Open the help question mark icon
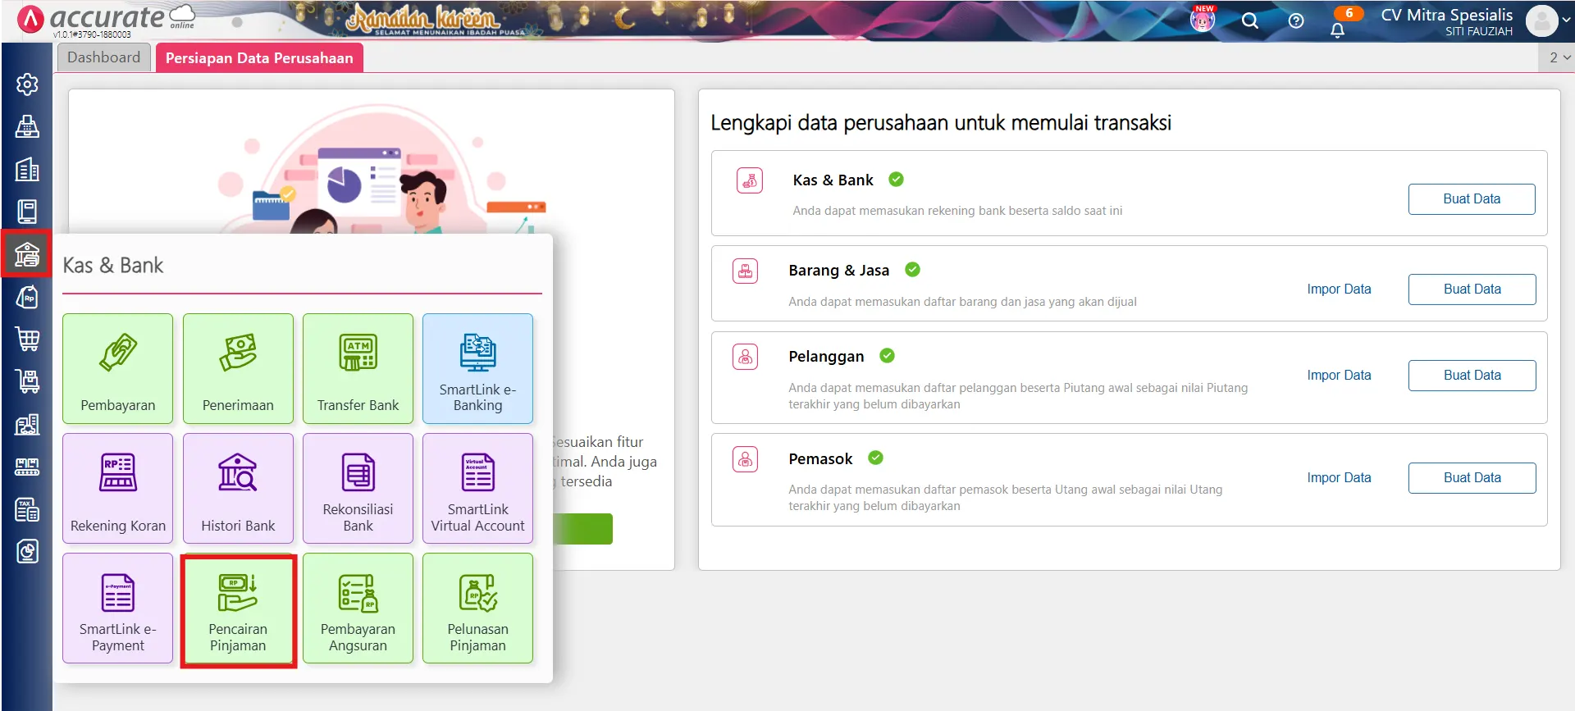Viewport: 1575px width, 711px height. tap(1296, 21)
